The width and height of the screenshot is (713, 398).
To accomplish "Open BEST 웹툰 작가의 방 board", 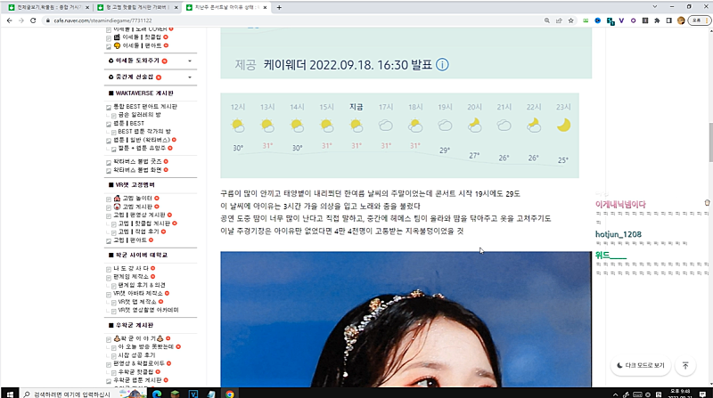I will click(x=144, y=131).
